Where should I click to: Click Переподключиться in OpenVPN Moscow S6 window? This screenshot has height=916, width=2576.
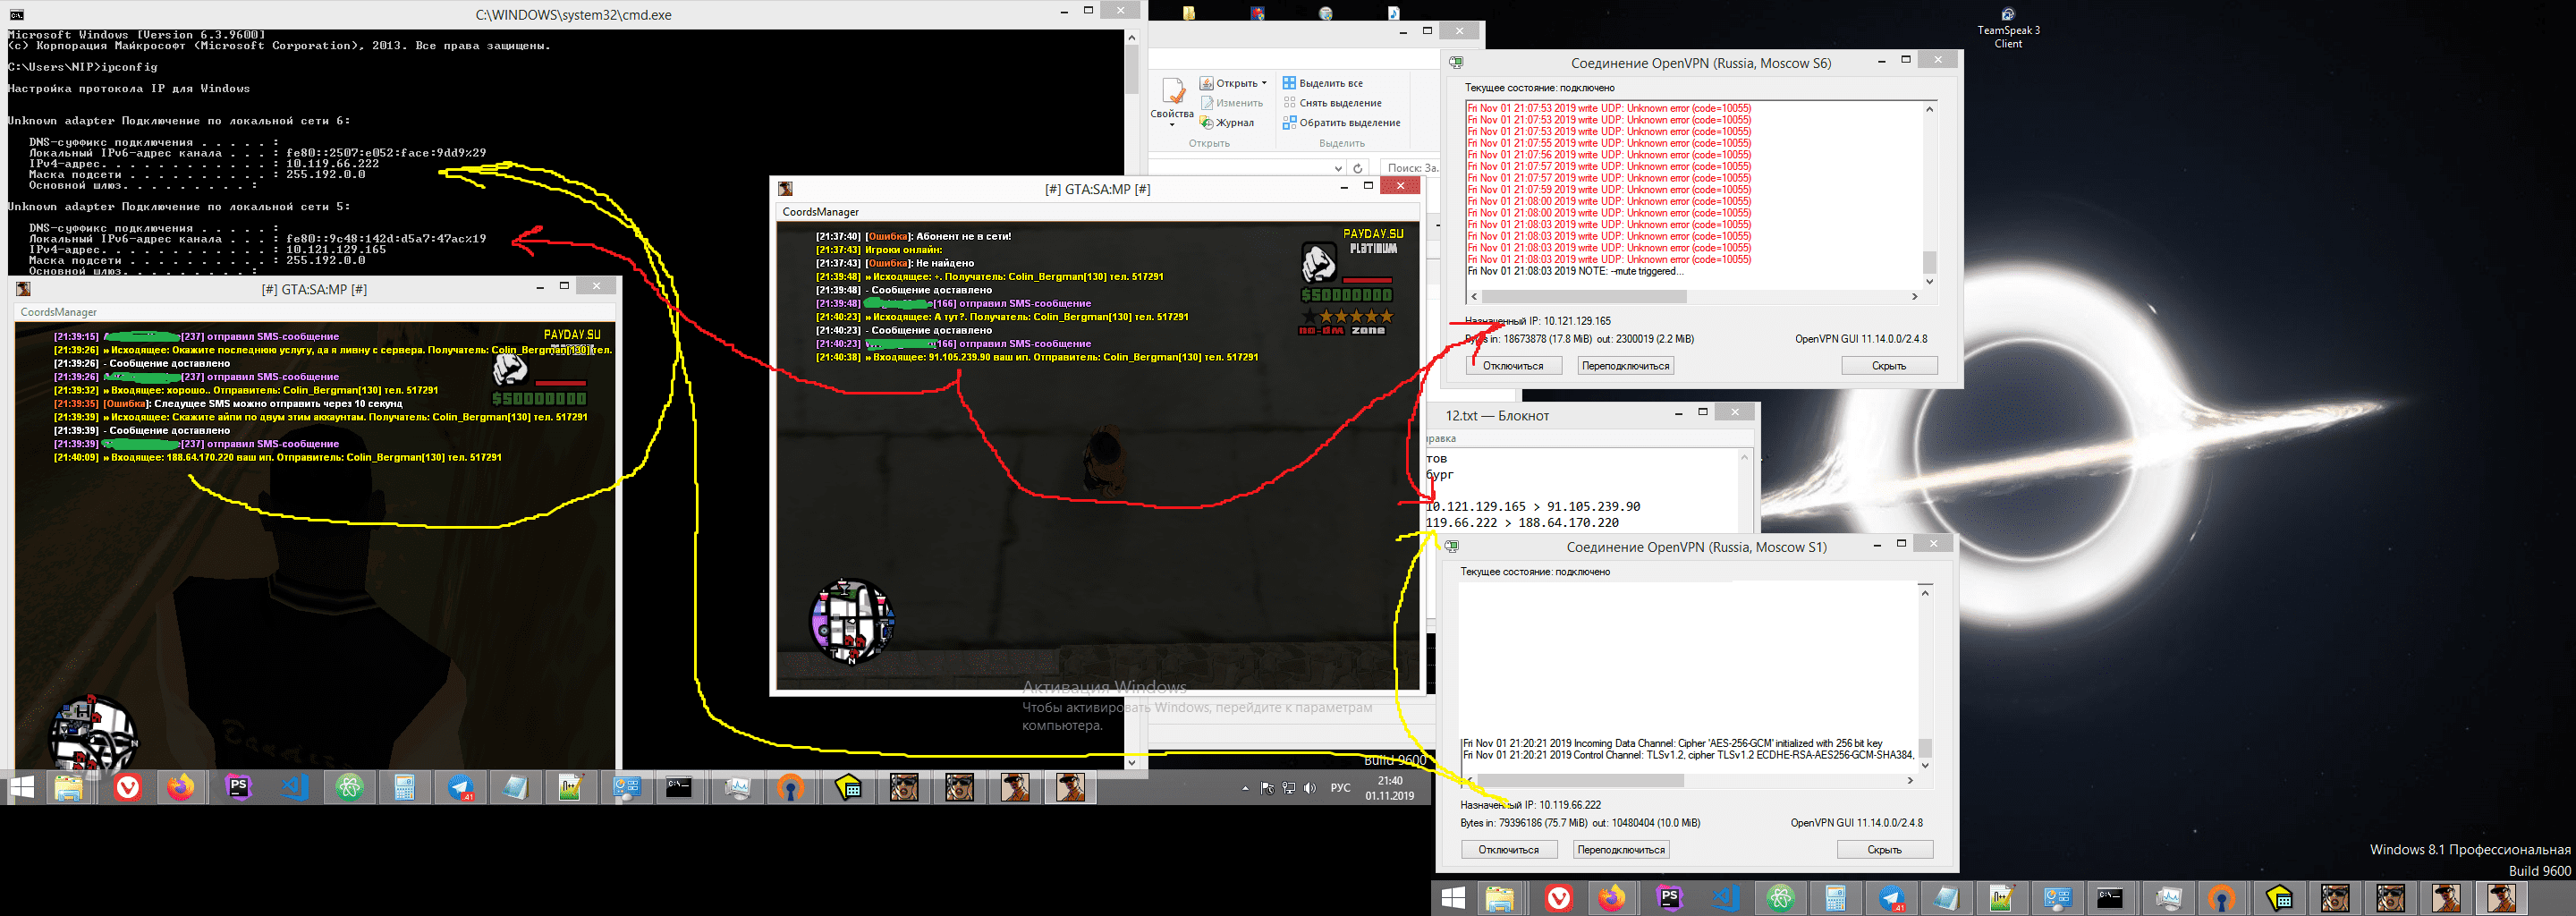(x=1626, y=366)
